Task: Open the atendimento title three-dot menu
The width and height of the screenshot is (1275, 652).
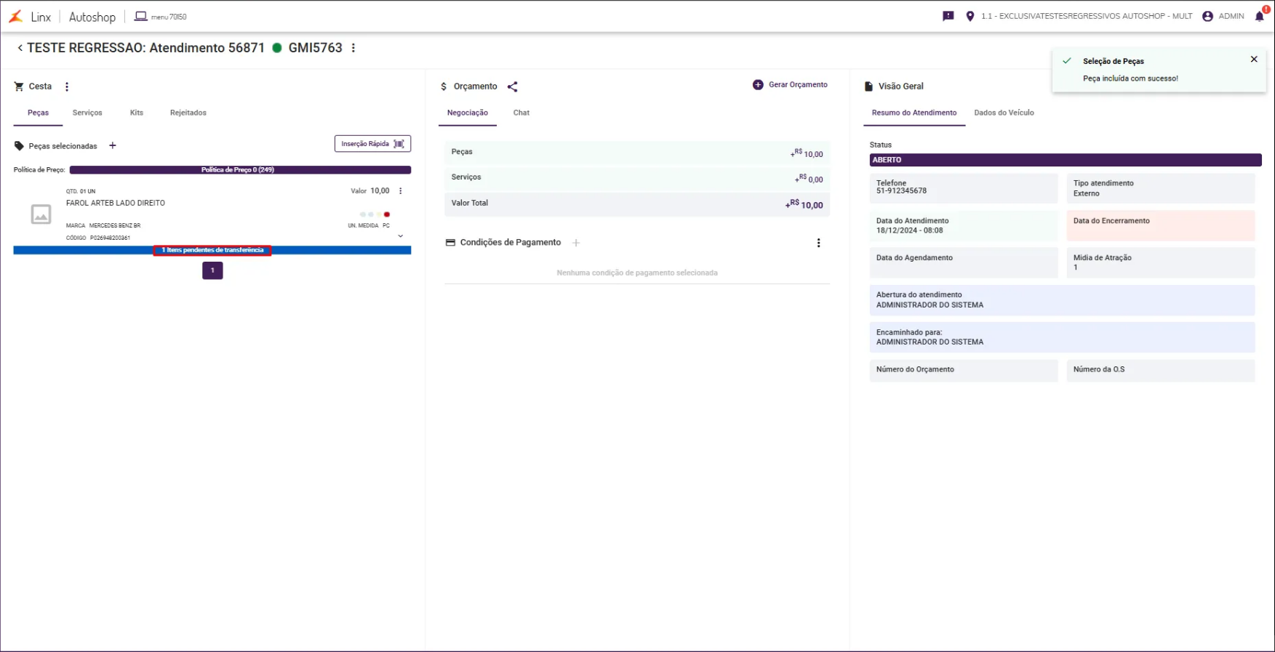Action: (x=353, y=48)
